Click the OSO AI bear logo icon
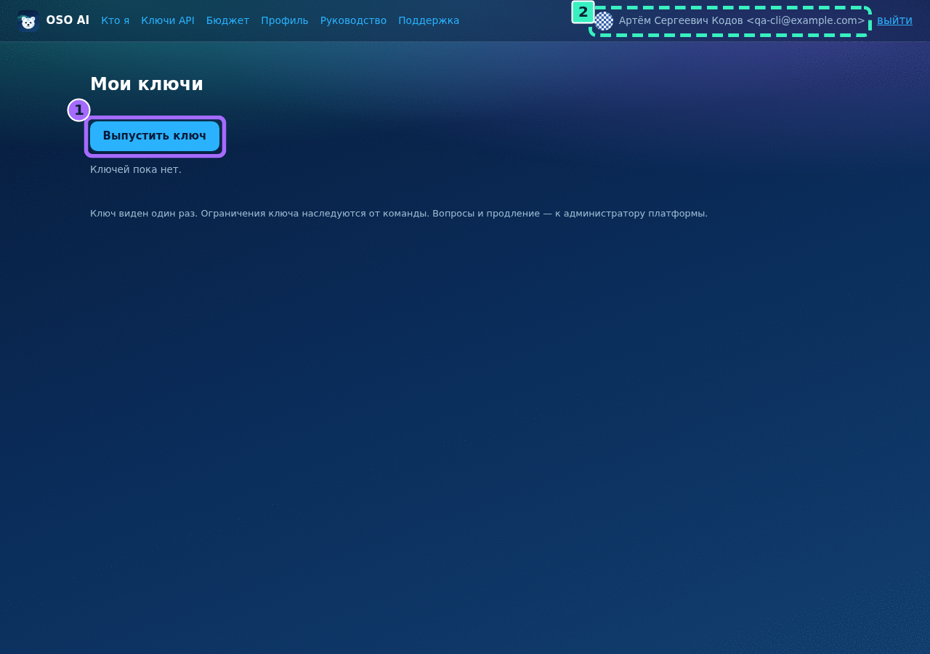The image size is (930, 654). pos(28,21)
